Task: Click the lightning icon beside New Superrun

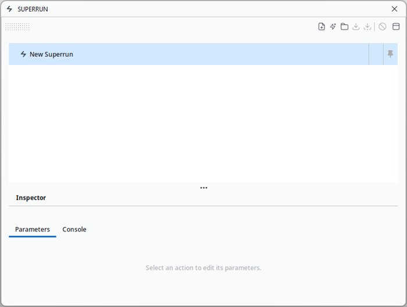Action: click(x=23, y=54)
